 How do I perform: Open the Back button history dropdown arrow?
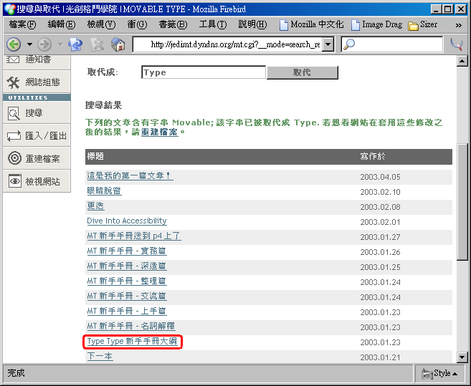point(29,44)
